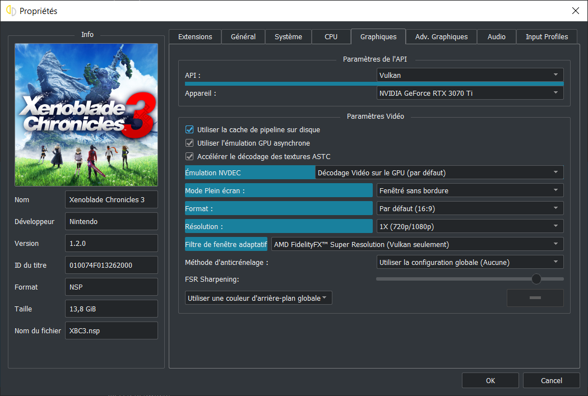Confirm settings with the OK button
Viewport: 588px width, 396px height.
(x=490, y=380)
